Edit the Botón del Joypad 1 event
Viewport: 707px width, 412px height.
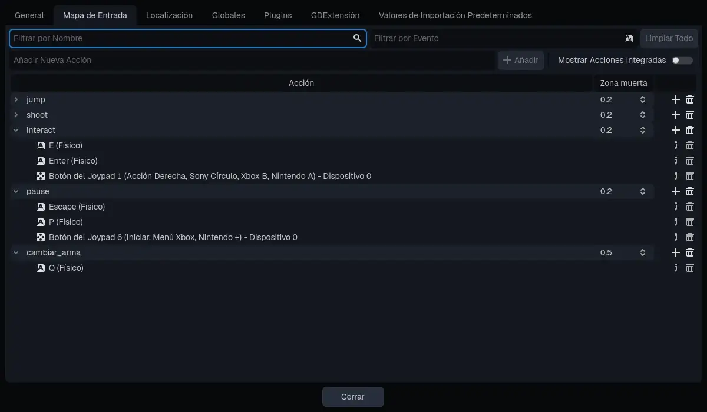pyautogui.click(x=676, y=176)
